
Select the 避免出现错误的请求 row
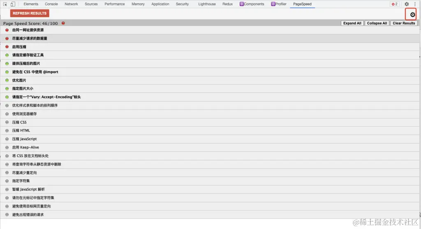pos(210,215)
